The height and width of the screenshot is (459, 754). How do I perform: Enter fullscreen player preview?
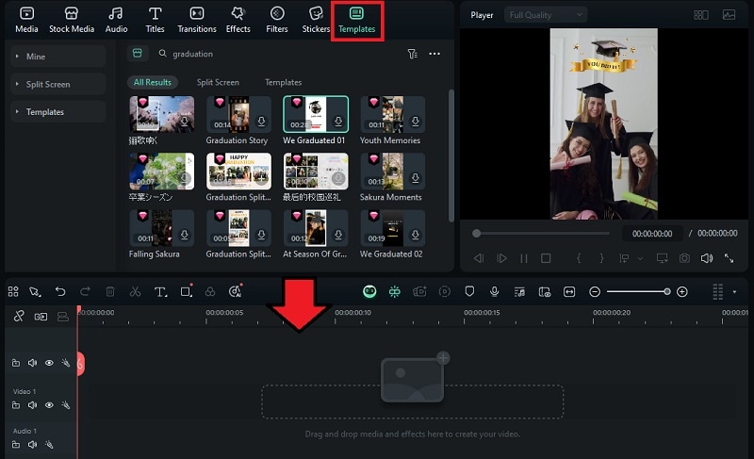pyautogui.click(x=729, y=258)
